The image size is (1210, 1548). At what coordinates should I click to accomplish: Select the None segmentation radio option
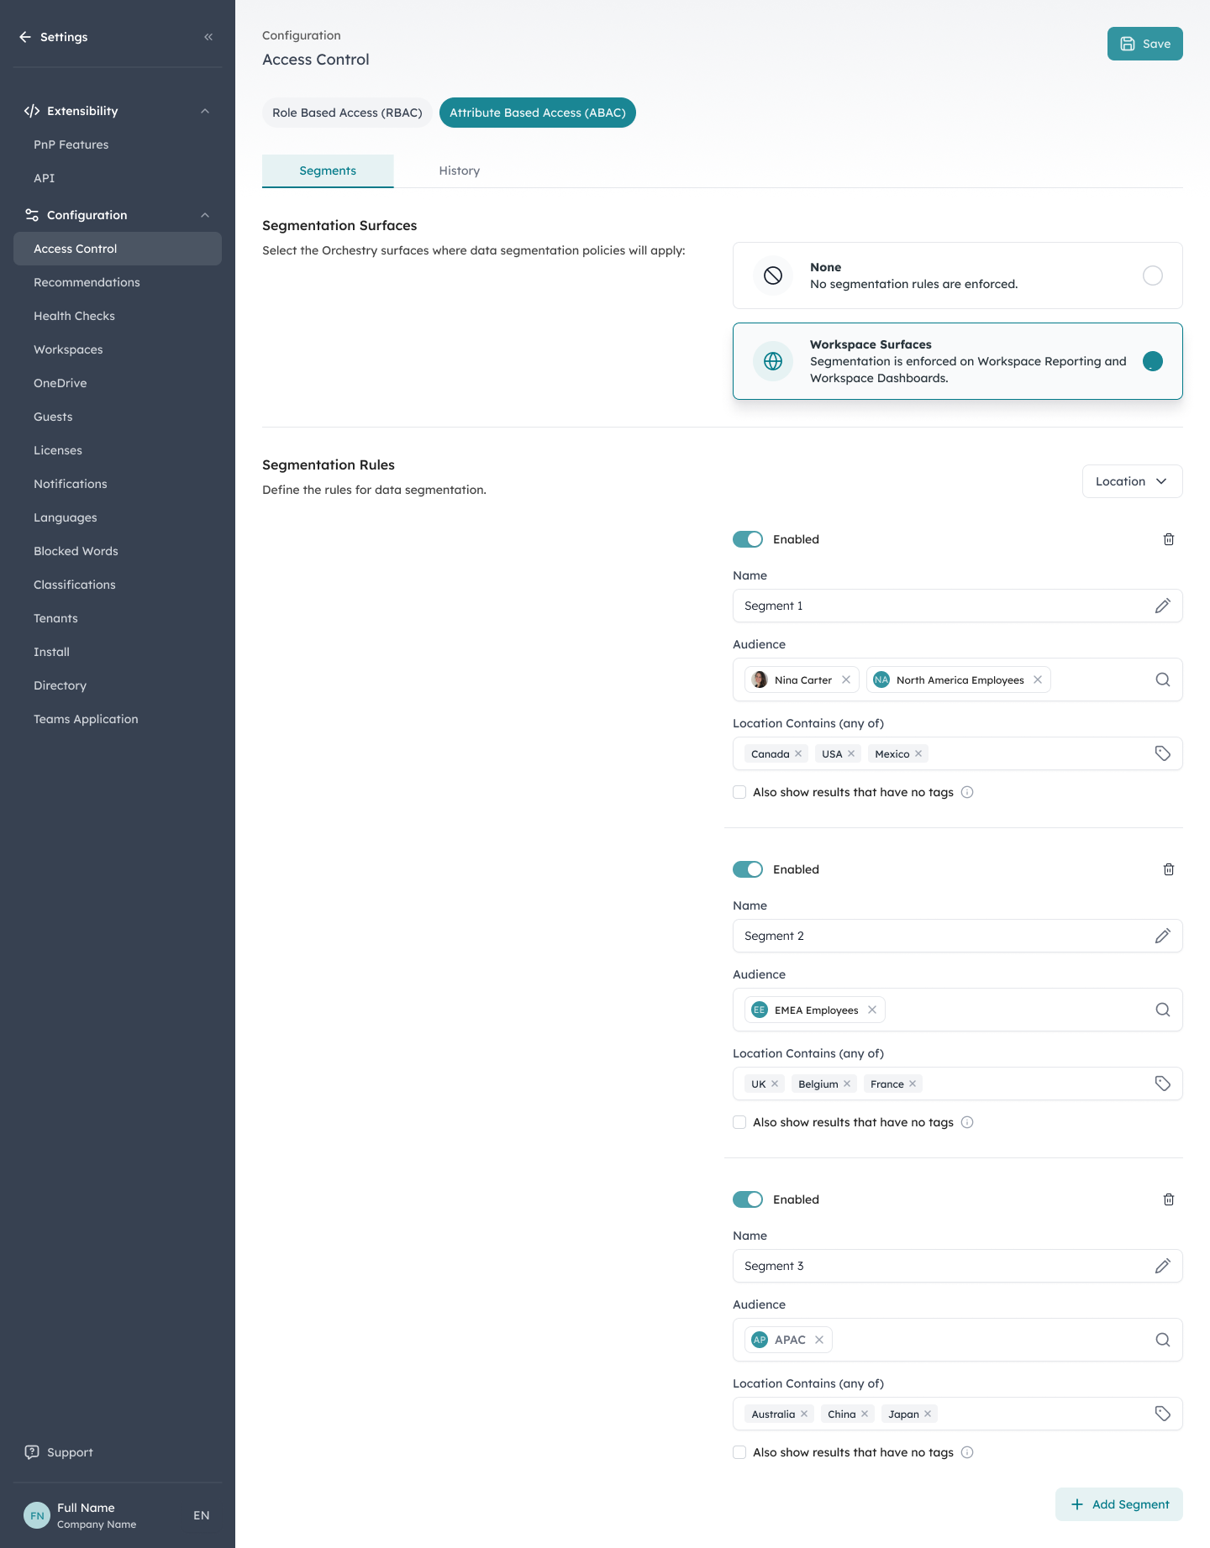1153,275
